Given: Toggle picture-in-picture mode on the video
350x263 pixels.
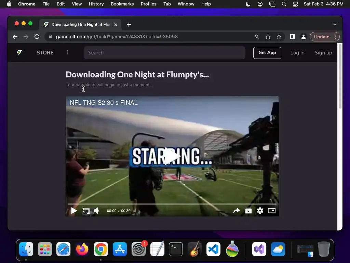Looking at the screenshot, I should coord(272,211).
